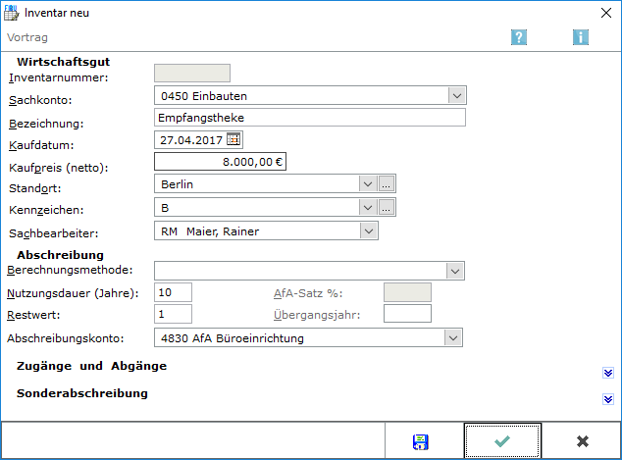Cancel with the black X button
This screenshot has width=622, height=460.
[583, 441]
